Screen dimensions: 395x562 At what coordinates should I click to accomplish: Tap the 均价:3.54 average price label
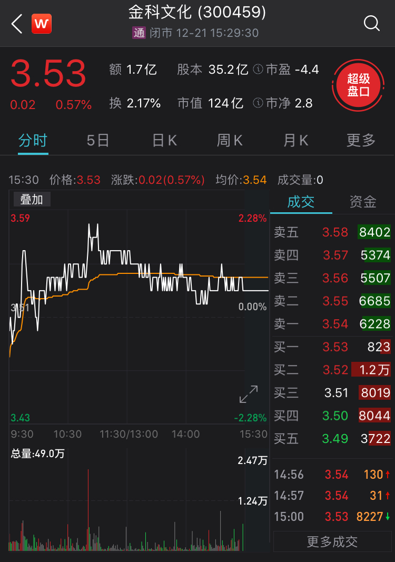[x=241, y=180]
